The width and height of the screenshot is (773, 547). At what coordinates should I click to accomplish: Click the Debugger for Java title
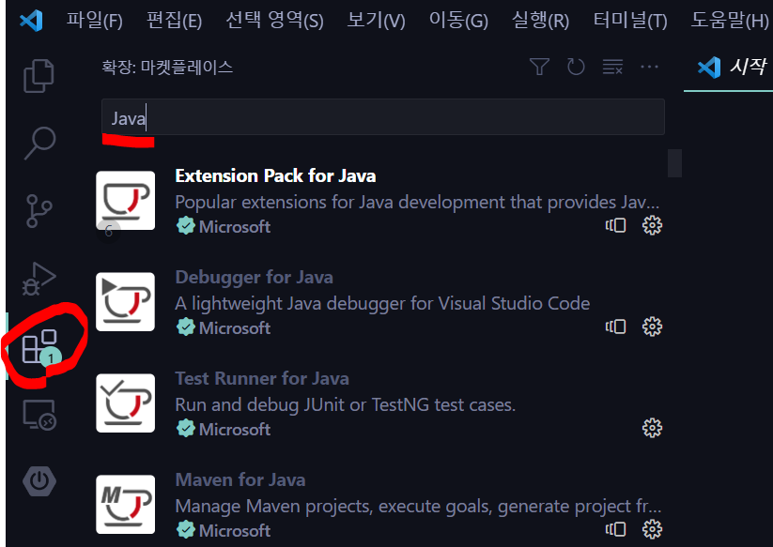pyautogui.click(x=255, y=277)
